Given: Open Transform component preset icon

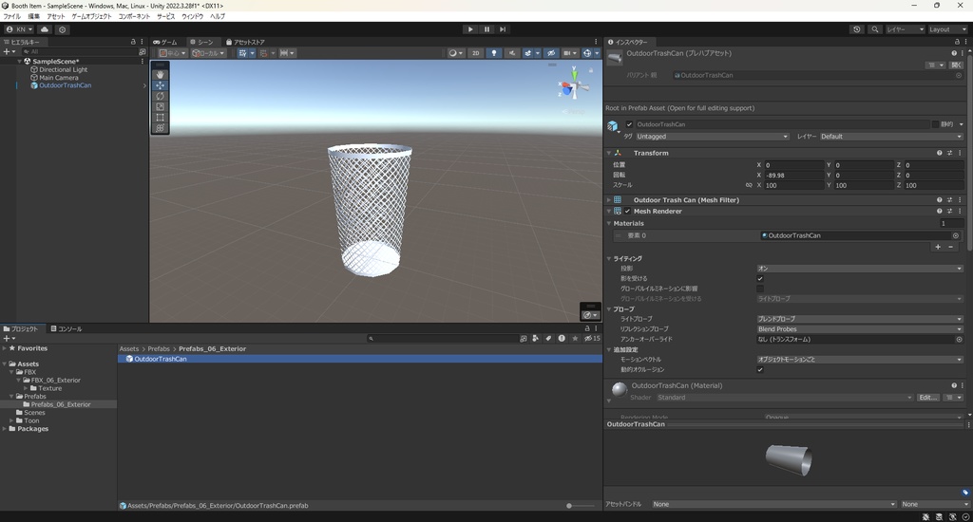Looking at the screenshot, I should click(949, 153).
